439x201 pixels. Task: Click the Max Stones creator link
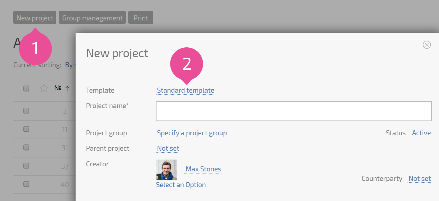tap(203, 169)
